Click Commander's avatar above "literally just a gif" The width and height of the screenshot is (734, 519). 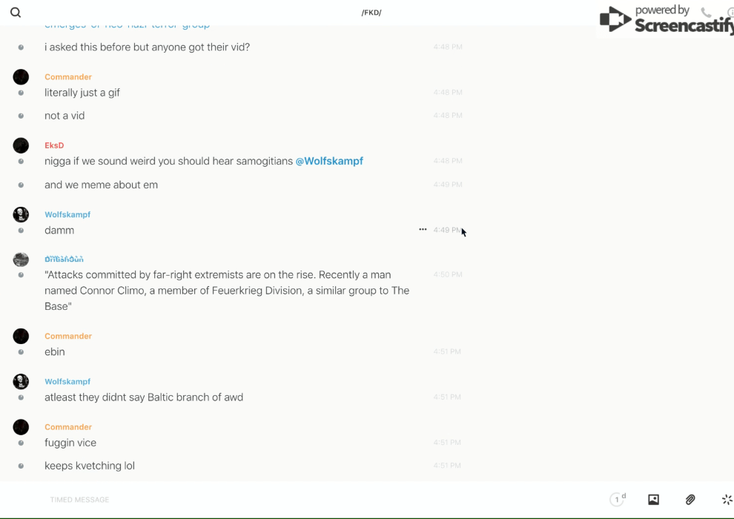click(x=21, y=77)
